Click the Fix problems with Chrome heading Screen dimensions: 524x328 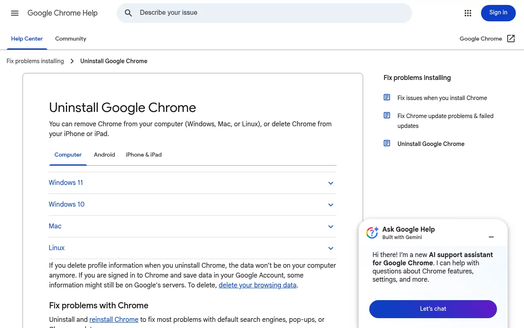pyautogui.click(x=99, y=305)
